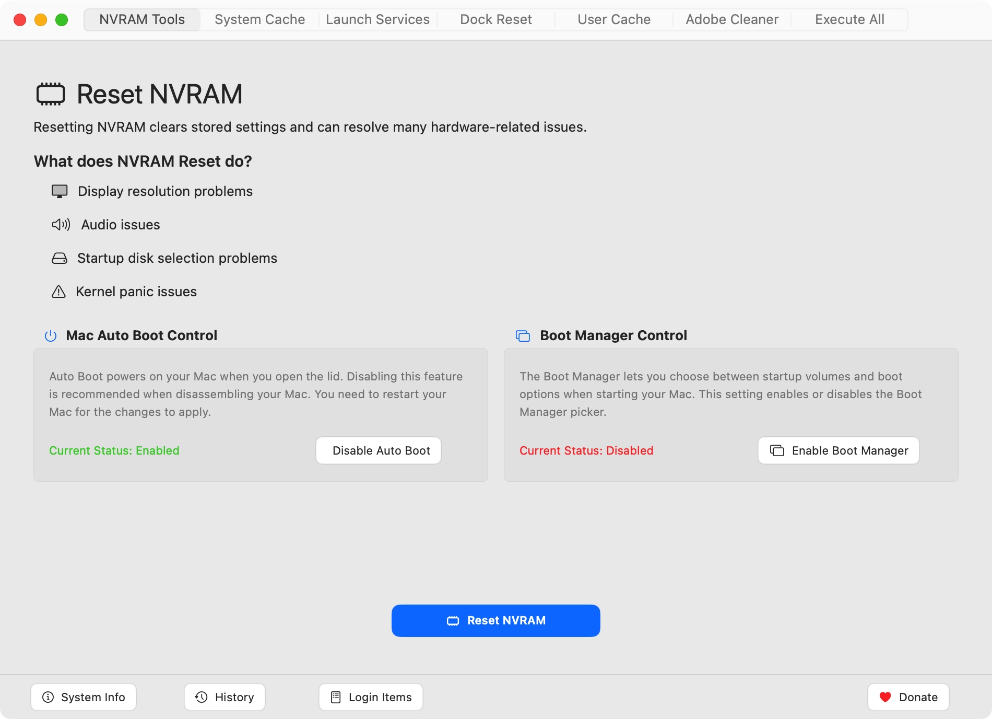The width and height of the screenshot is (992, 719).
Task: Open the User Cache tab
Action: point(614,20)
